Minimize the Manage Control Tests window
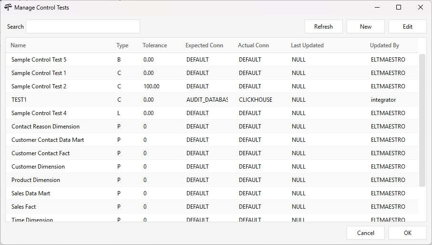Image resolution: width=432 pixels, height=245 pixels. coord(377,8)
